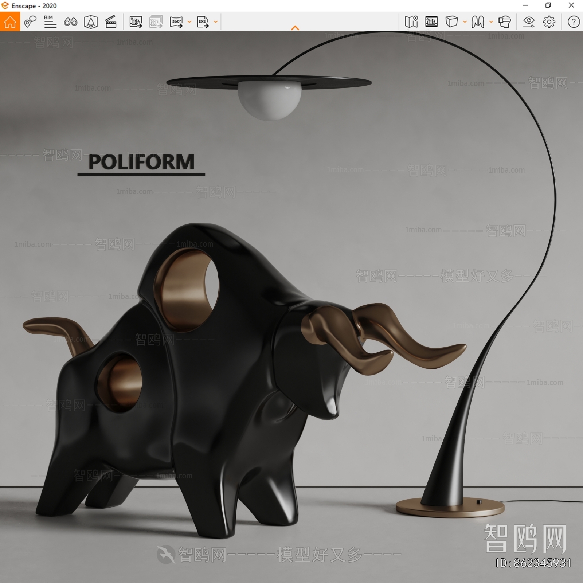Close the Enscape 2020 window
583x583 pixels.
[571, 5]
